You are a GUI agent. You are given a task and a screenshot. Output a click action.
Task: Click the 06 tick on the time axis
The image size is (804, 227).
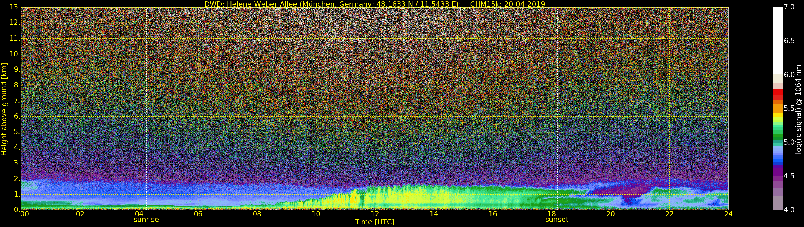(x=198, y=214)
